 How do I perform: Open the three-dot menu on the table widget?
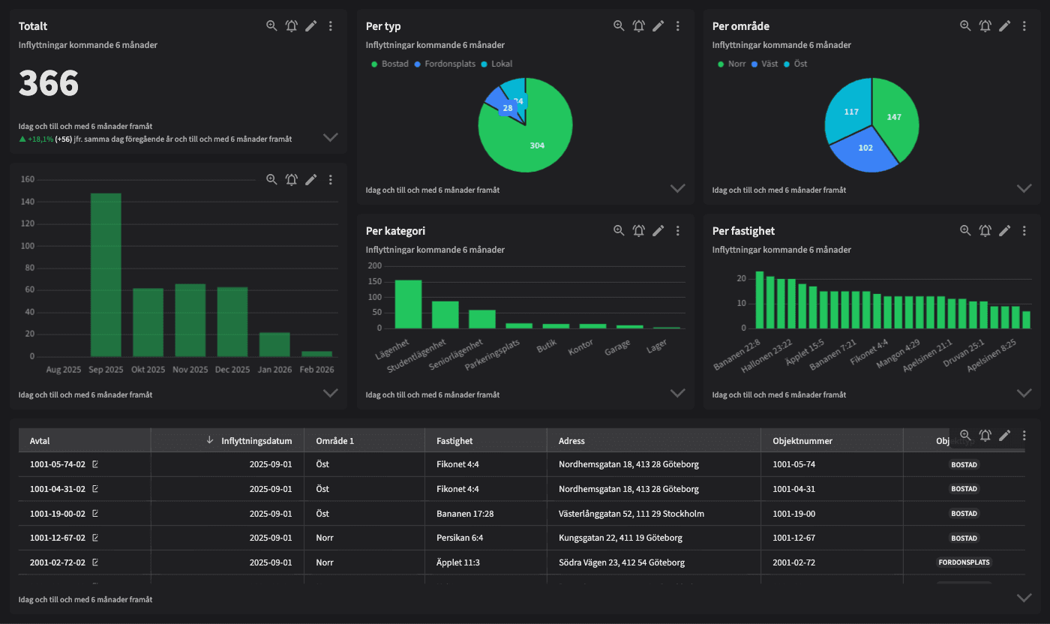click(x=1024, y=435)
